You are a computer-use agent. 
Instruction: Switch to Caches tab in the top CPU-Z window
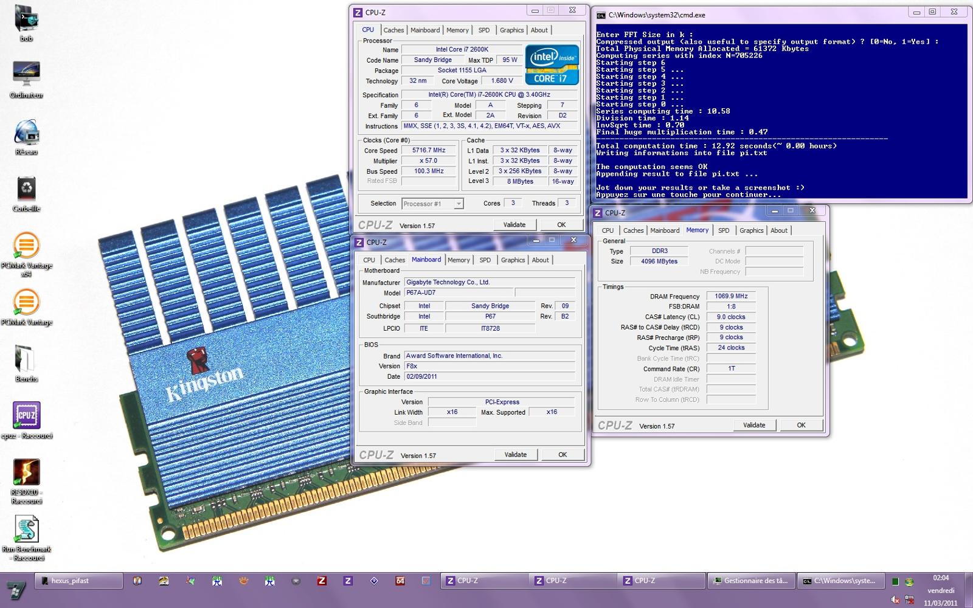click(393, 30)
